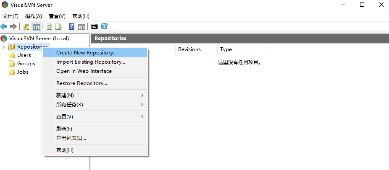Expand the Repositories tree node chevron
The height and width of the screenshot is (170, 389).
tap(3, 47)
